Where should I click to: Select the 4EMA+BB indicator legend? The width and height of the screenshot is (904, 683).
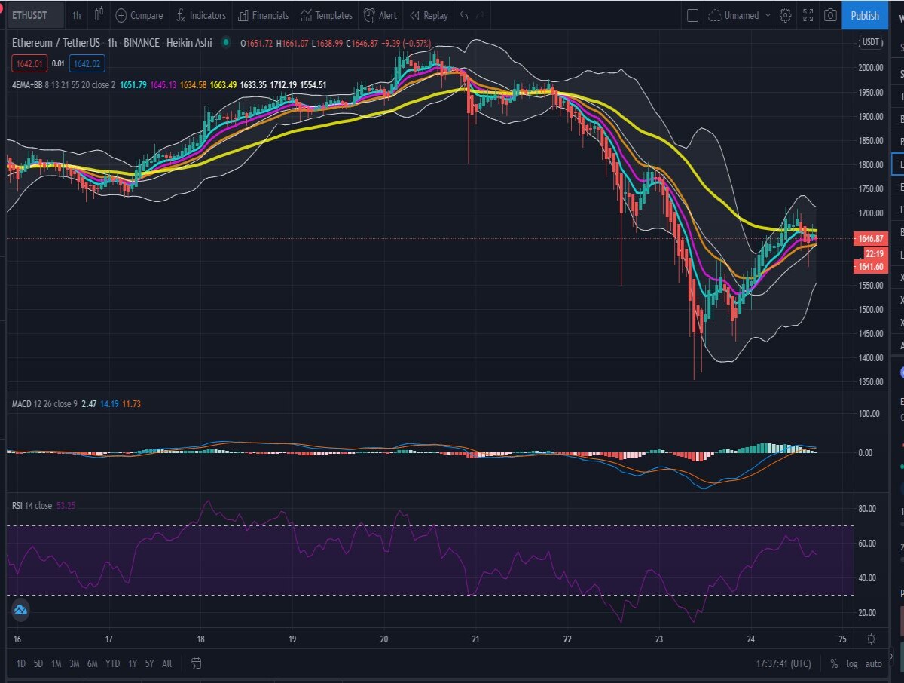tap(63, 85)
